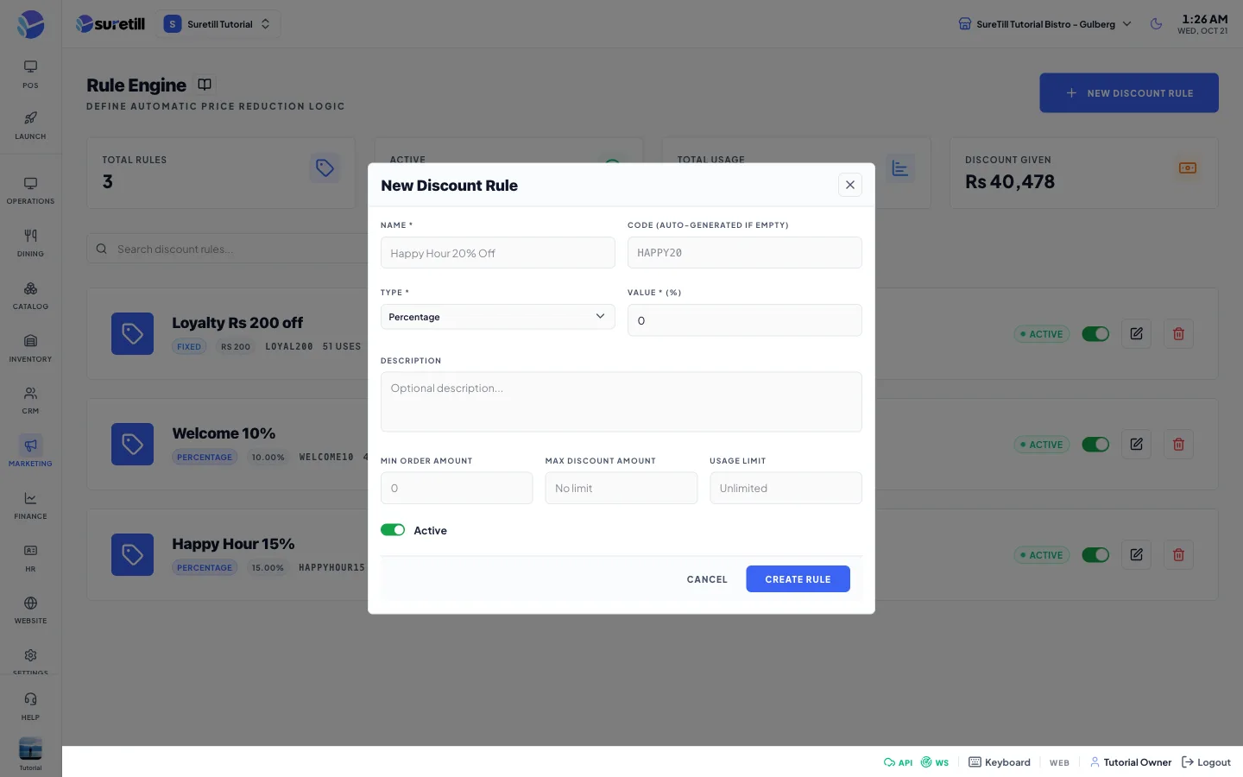Click the Search discount rules box
This screenshot has width=1243, height=777.
point(228,249)
